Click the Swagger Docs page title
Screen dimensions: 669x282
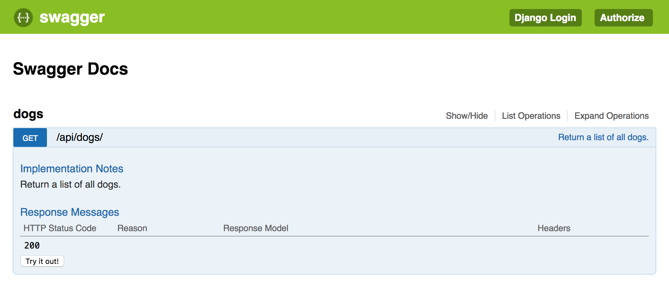[70, 69]
